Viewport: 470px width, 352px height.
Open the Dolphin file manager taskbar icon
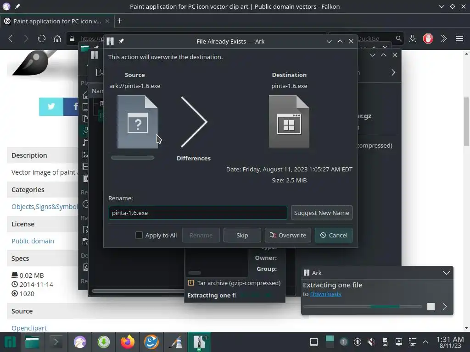pyautogui.click(x=32, y=342)
